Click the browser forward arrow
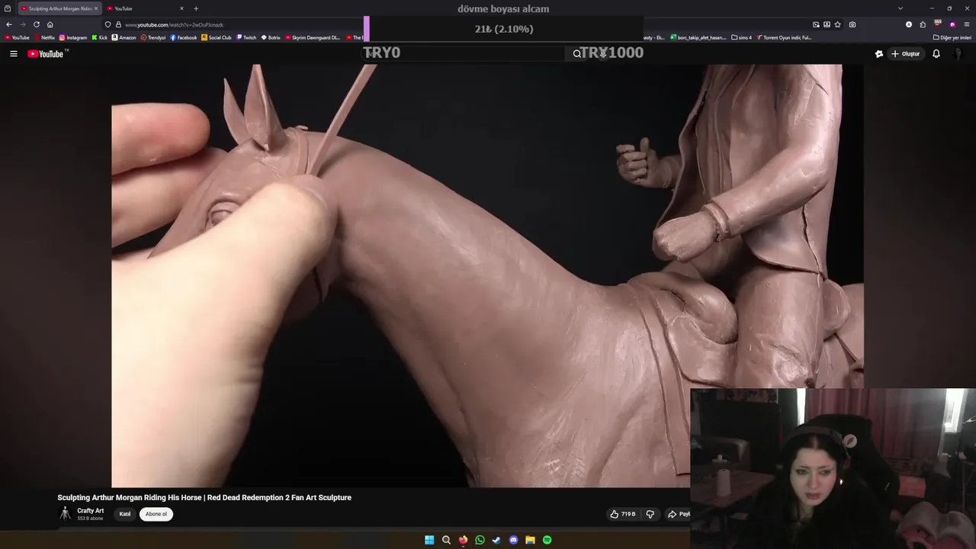 click(22, 24)
